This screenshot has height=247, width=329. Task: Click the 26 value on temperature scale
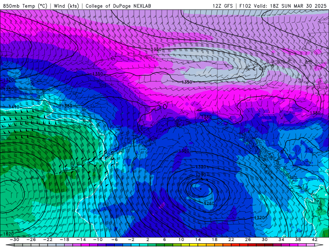pos(248,240)
